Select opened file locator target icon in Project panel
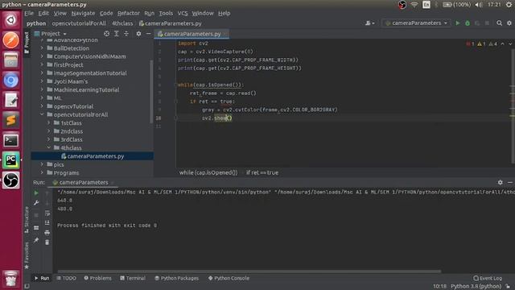 click(106, 34)
